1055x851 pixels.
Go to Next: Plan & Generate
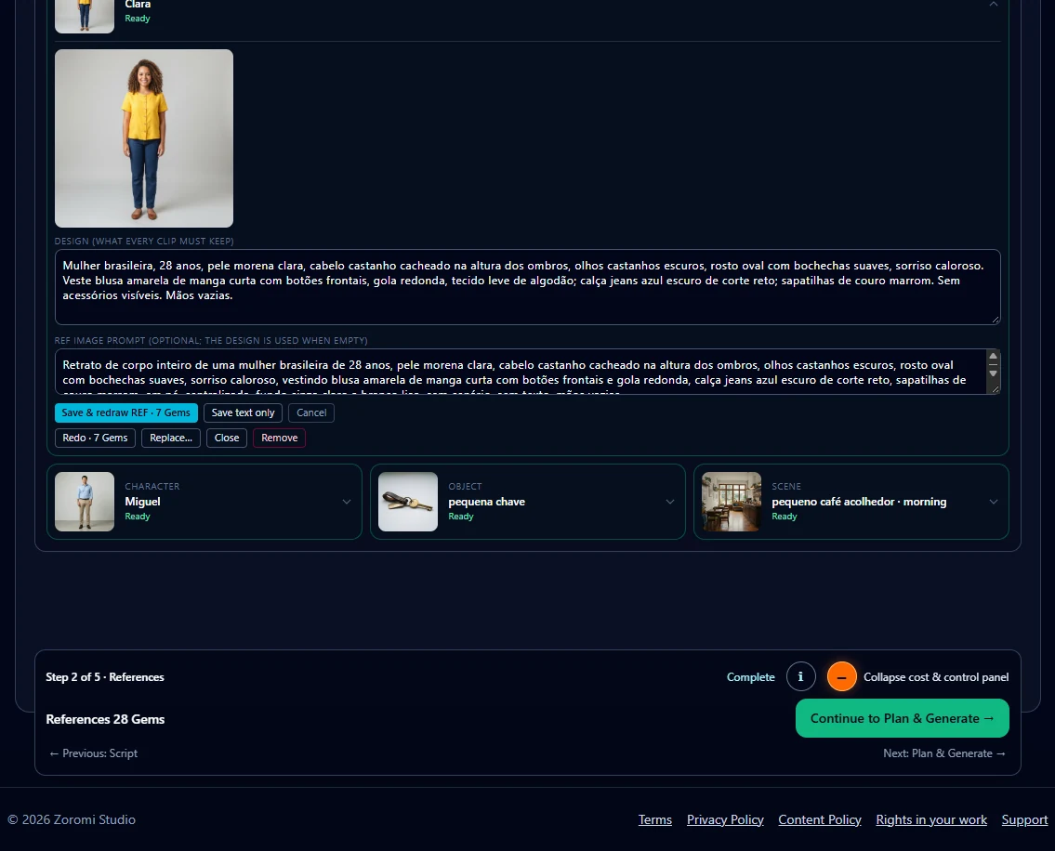tap(944, 753)
